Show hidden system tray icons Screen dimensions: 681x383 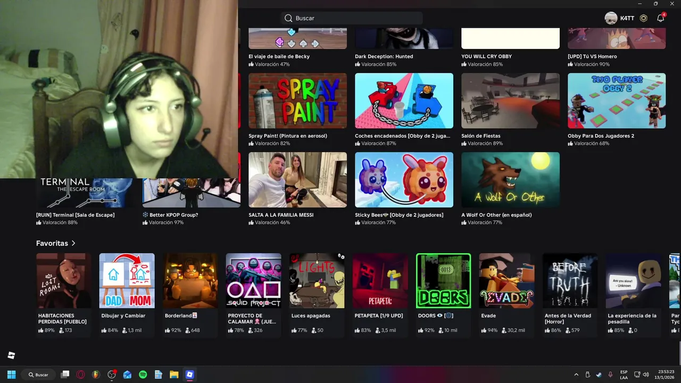tap(576, 374)
